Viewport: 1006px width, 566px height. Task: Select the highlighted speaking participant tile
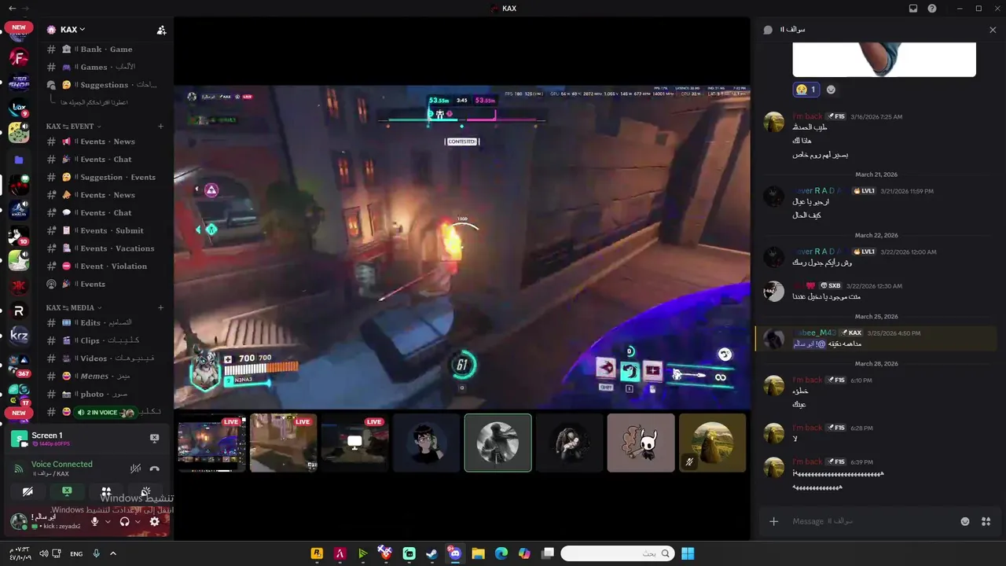497,443
